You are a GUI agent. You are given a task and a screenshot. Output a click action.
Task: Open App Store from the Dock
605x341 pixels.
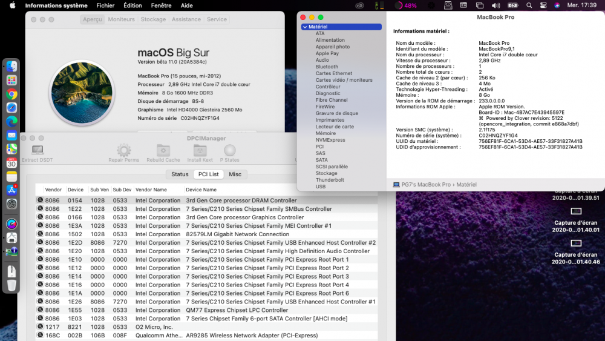[11, 190]
